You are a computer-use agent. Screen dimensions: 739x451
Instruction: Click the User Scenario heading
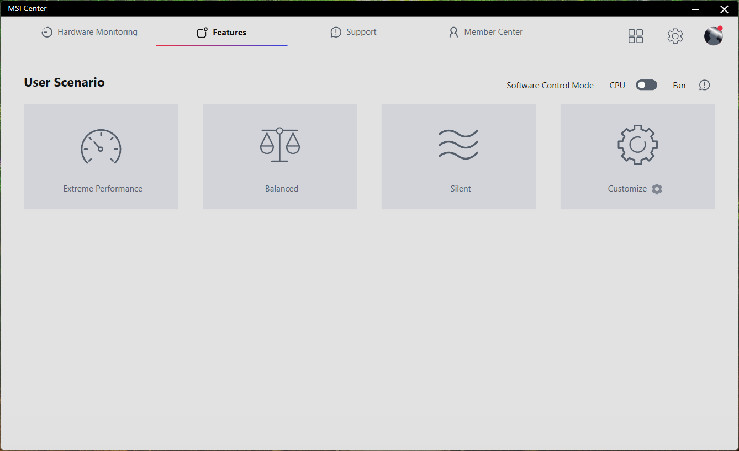pos(64,82)
